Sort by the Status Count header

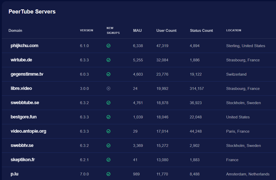pos(201,31)
